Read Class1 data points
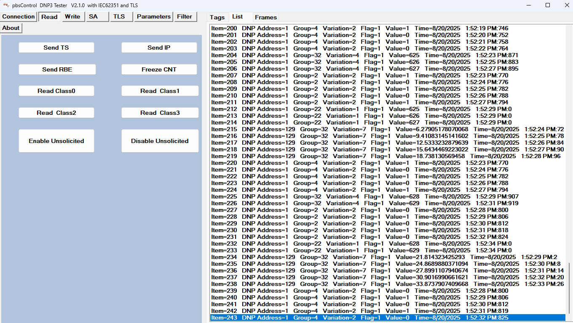 (x=160, y=90)
